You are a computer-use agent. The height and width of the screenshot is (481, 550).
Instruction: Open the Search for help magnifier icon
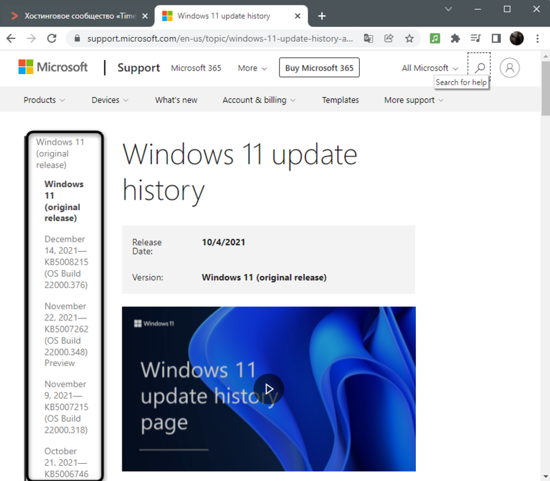(479, 67)
